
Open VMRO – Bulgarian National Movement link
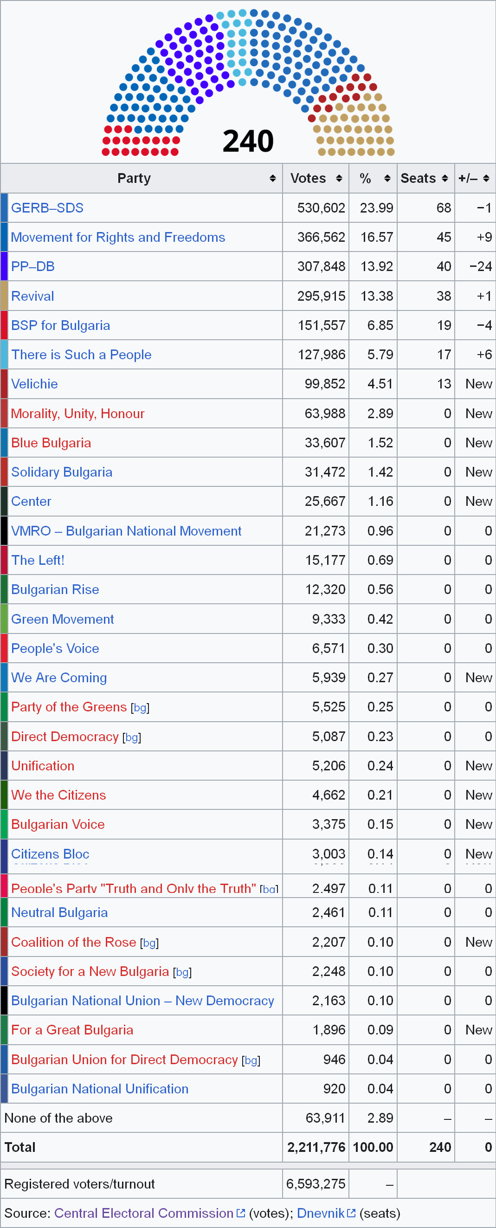click(x=126, y=530)
